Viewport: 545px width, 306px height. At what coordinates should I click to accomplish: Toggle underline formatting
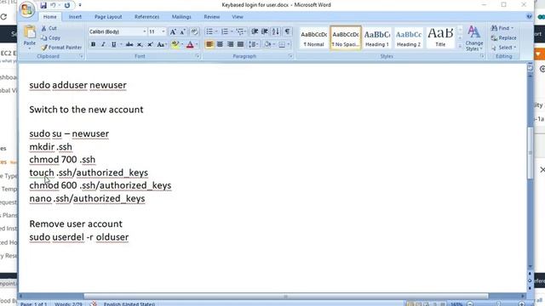113,44
